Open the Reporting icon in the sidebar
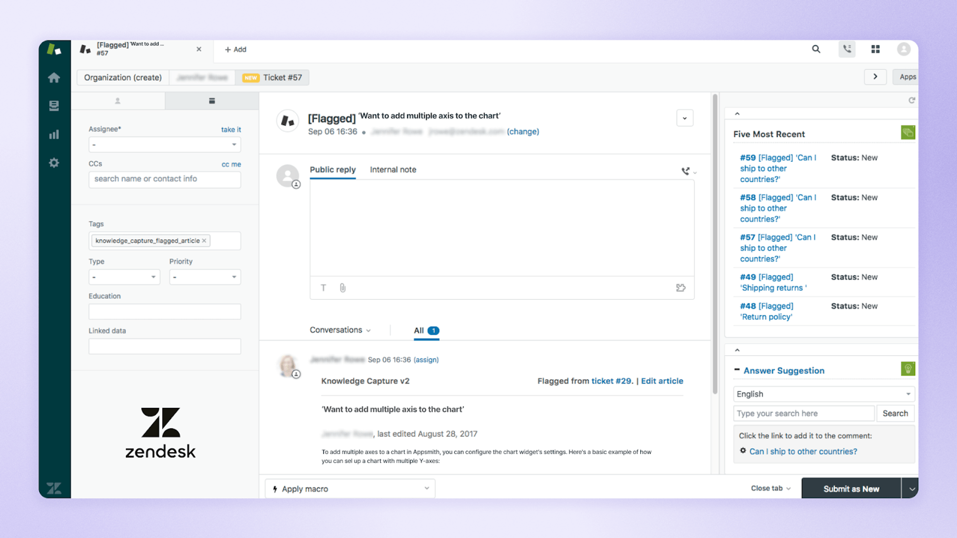 point(54,134)
